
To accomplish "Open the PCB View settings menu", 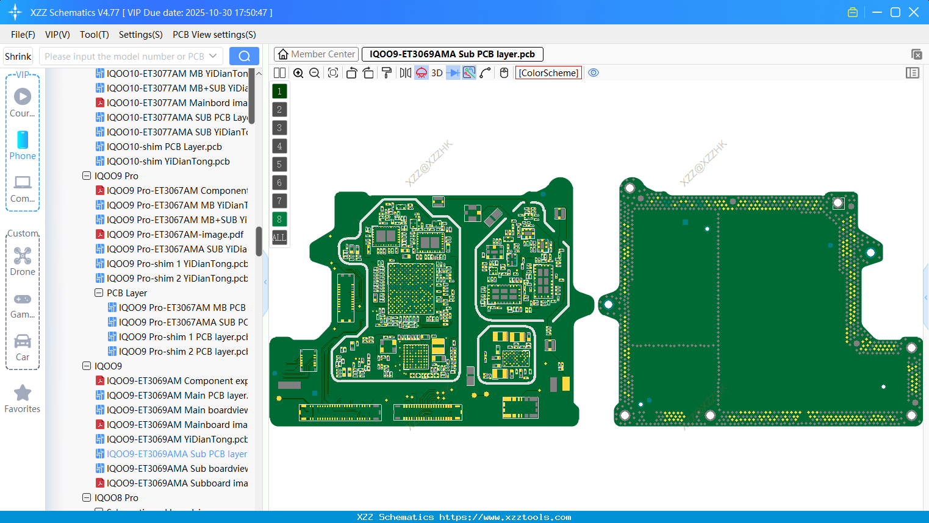I will pos(213,35).
